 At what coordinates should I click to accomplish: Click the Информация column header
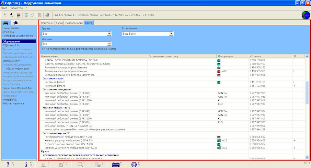(x=233, y=56)
